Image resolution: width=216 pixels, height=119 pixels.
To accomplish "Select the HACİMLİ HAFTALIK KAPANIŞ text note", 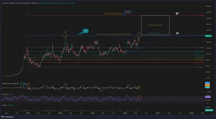I will [x=114, y=34].
